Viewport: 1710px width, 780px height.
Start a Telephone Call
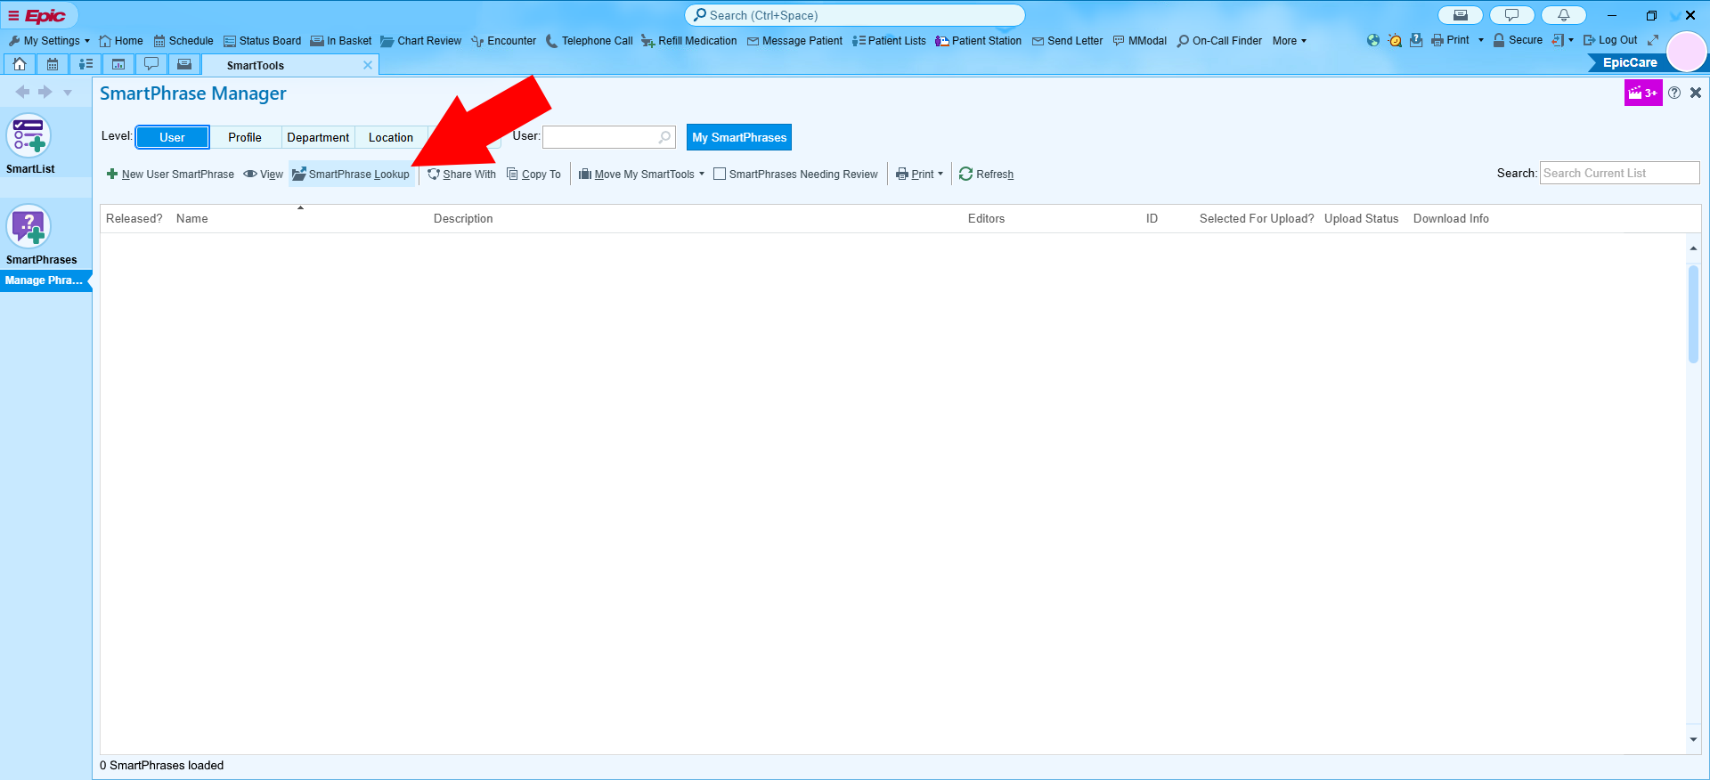pyautogui.click(x=589, y=41)
